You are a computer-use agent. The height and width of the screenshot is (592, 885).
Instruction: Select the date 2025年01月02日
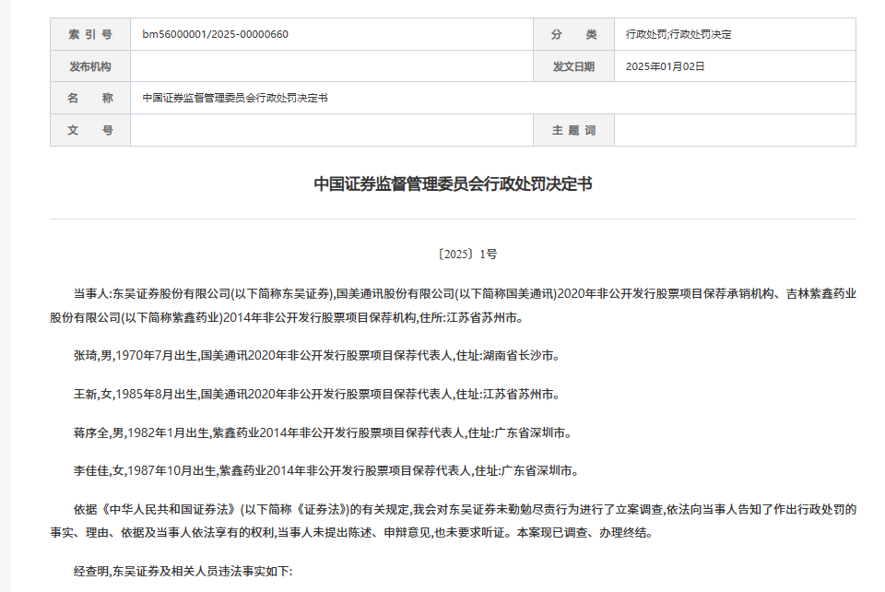click(666, 65)
